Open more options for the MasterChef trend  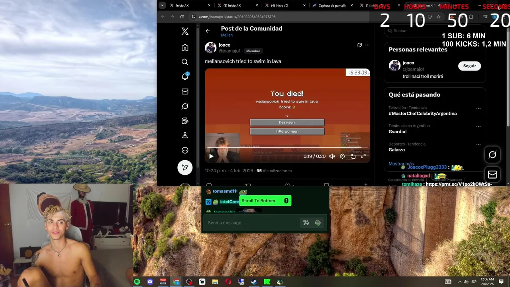point(478,108)
